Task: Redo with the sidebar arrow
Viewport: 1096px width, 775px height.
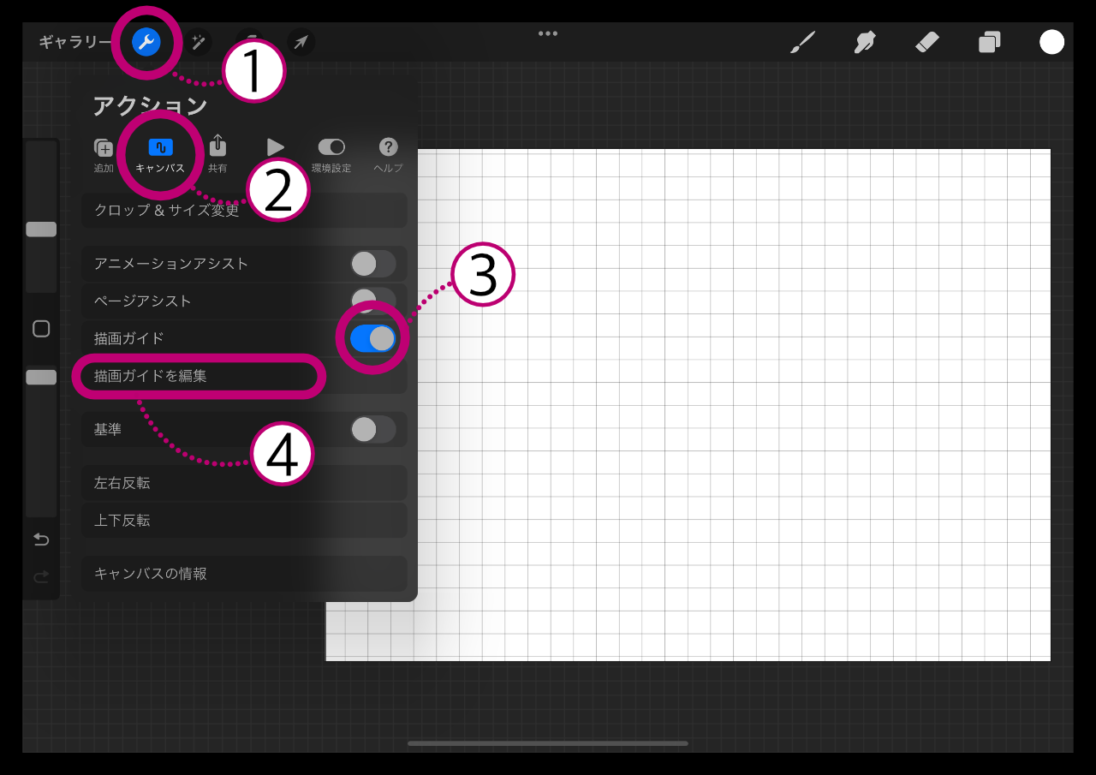Action: pyautogui.click(x=41, y=577)
